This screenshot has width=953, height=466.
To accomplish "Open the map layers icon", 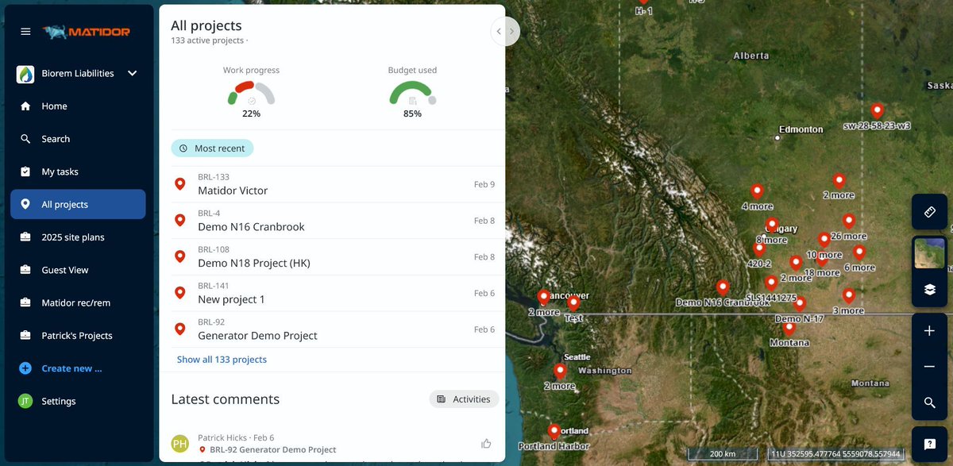I will (x=929, y=290).
